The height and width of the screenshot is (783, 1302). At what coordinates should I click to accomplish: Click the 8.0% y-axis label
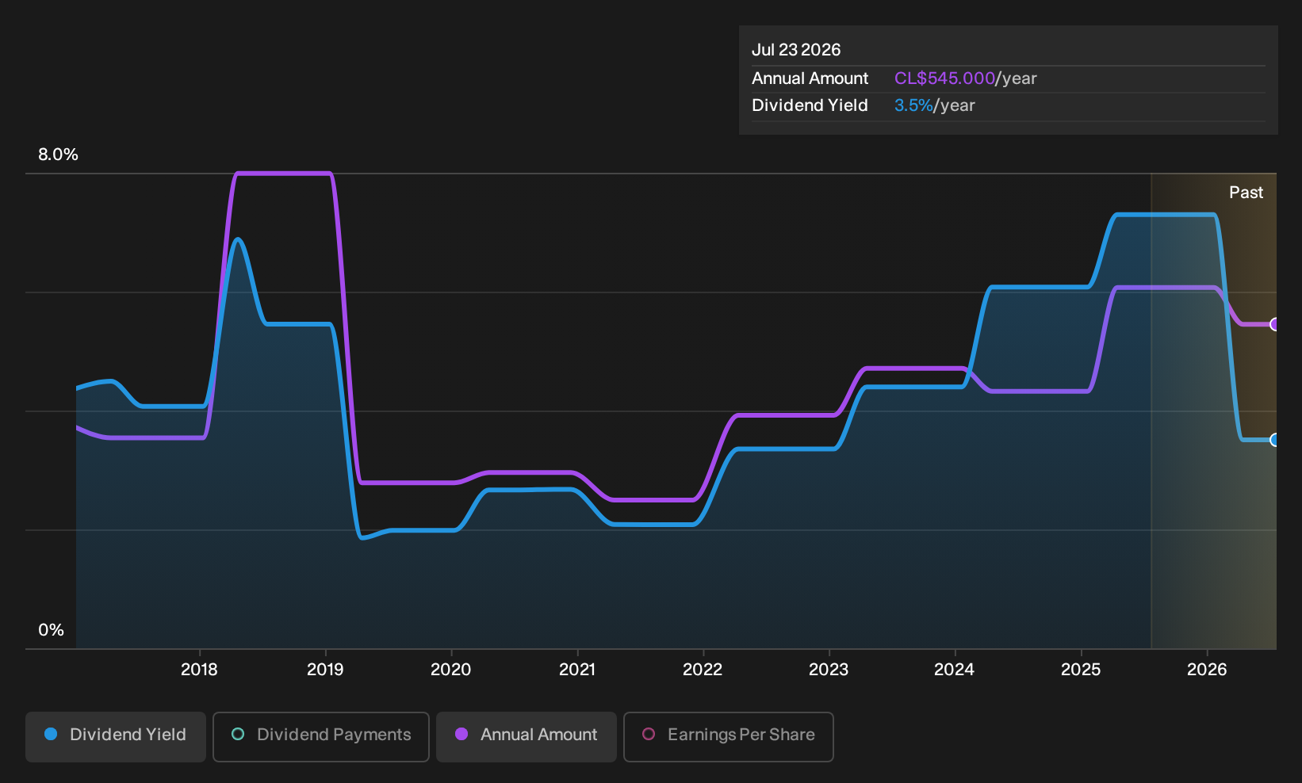[58, 155]
